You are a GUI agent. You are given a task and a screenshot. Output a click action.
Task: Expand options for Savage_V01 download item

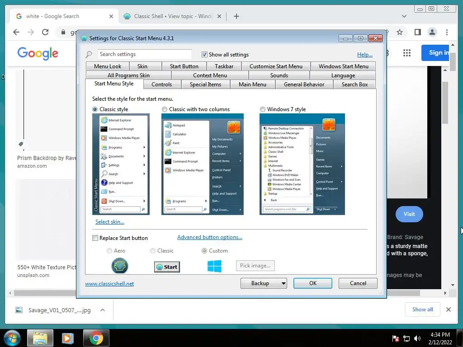point(103,310)
